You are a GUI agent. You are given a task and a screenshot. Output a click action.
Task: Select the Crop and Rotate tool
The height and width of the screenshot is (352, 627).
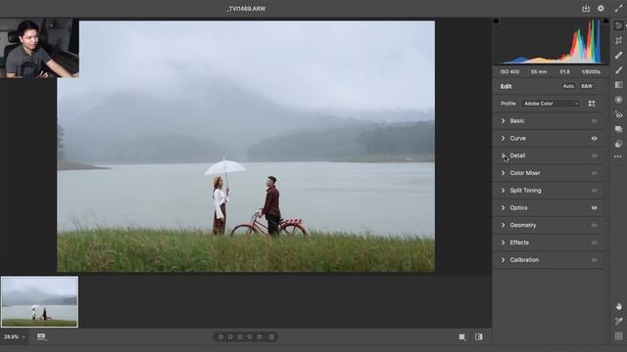[x=618, y=40]
